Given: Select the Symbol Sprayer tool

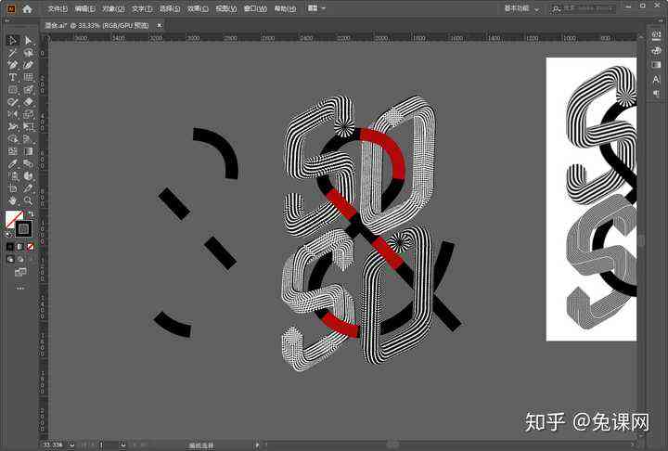Looking at the screenshot, I should click(x=12, y=176).
